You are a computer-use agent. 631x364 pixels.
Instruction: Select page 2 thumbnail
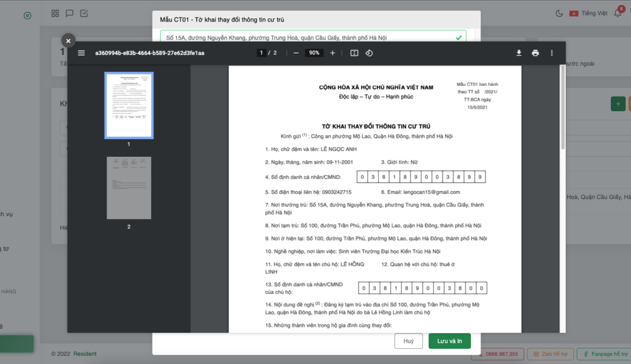129,188
